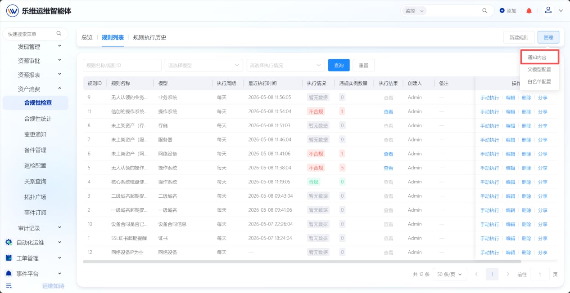570x293 pixels.
Task: Click the 最近执行时间 column header
Action: pos(262,84)
